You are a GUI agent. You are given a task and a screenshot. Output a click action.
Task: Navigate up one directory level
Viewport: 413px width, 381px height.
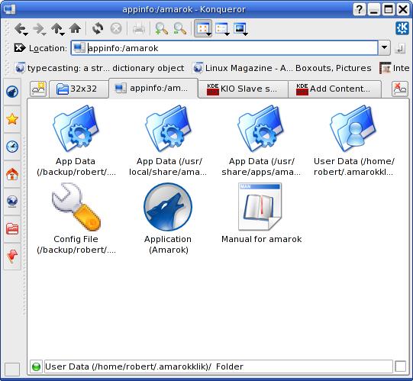coord(56,28)
